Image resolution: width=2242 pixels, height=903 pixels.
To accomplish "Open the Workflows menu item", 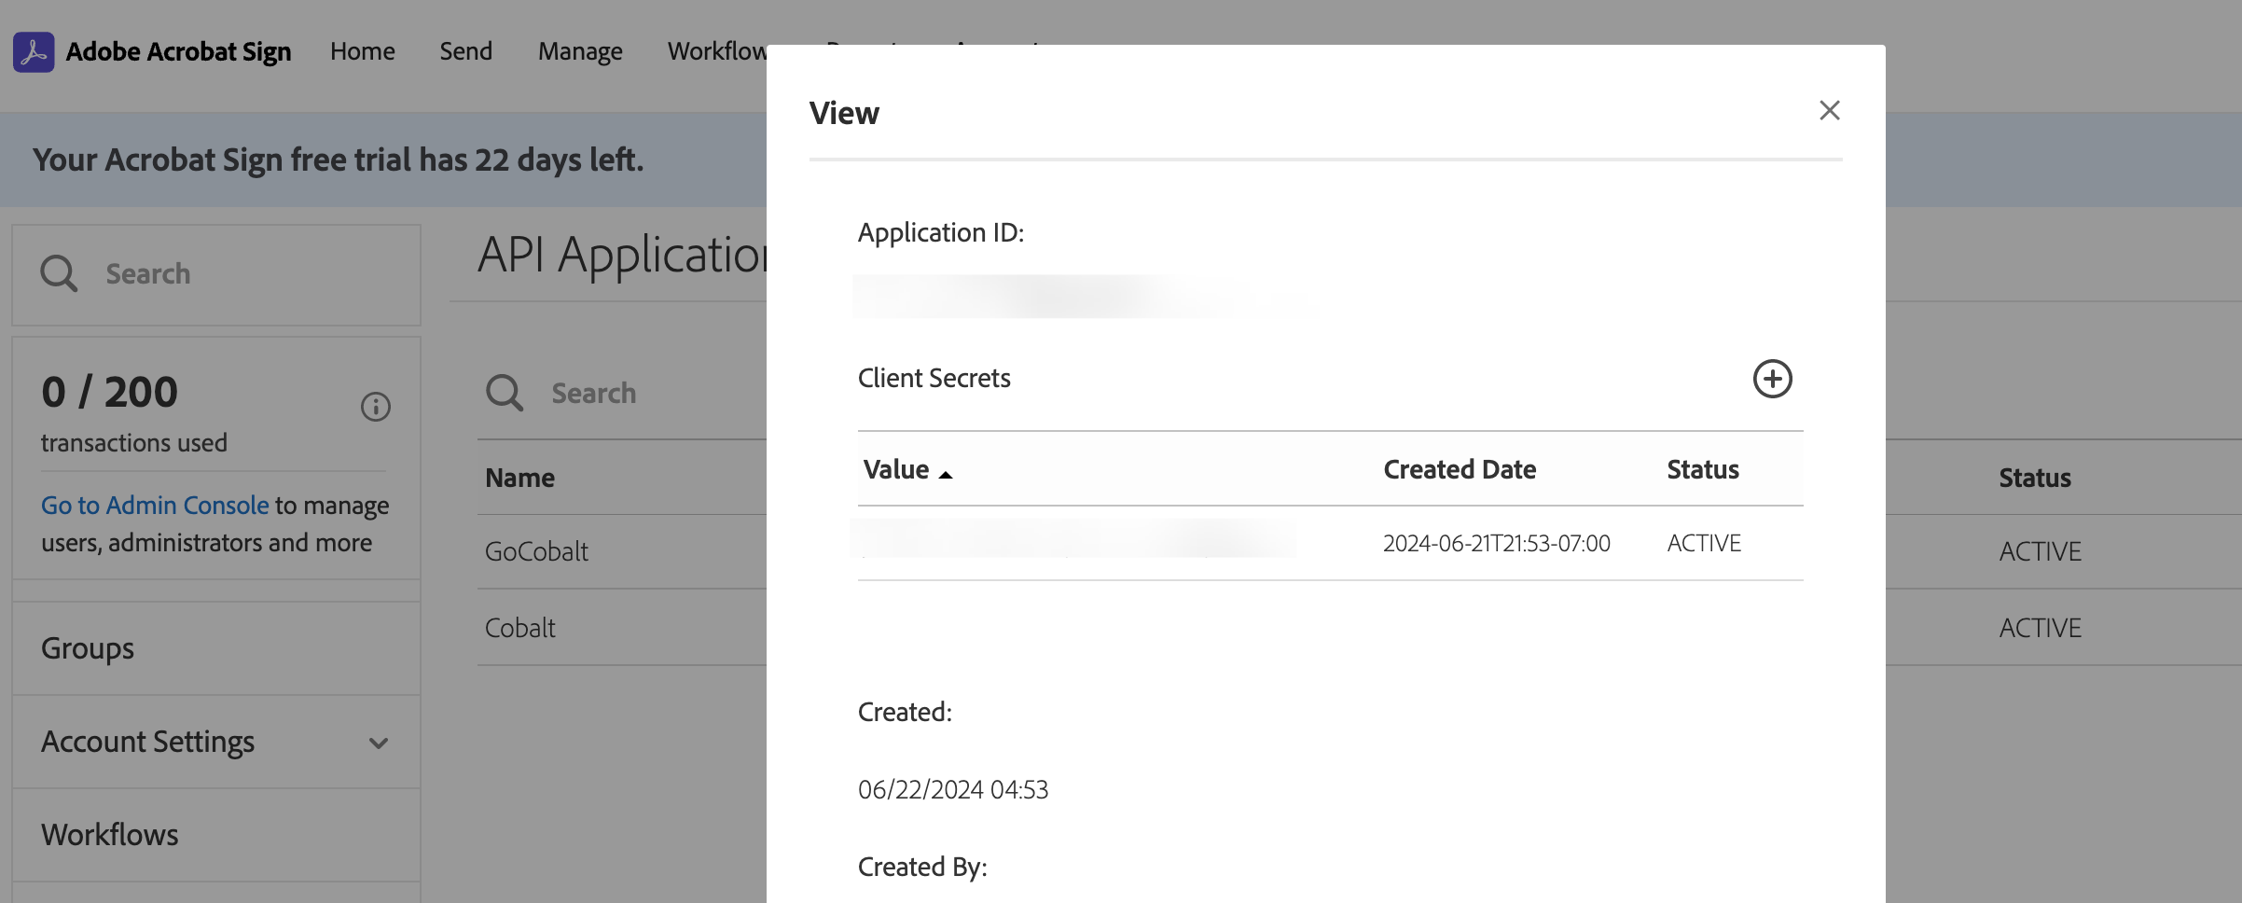I will 717,51.
